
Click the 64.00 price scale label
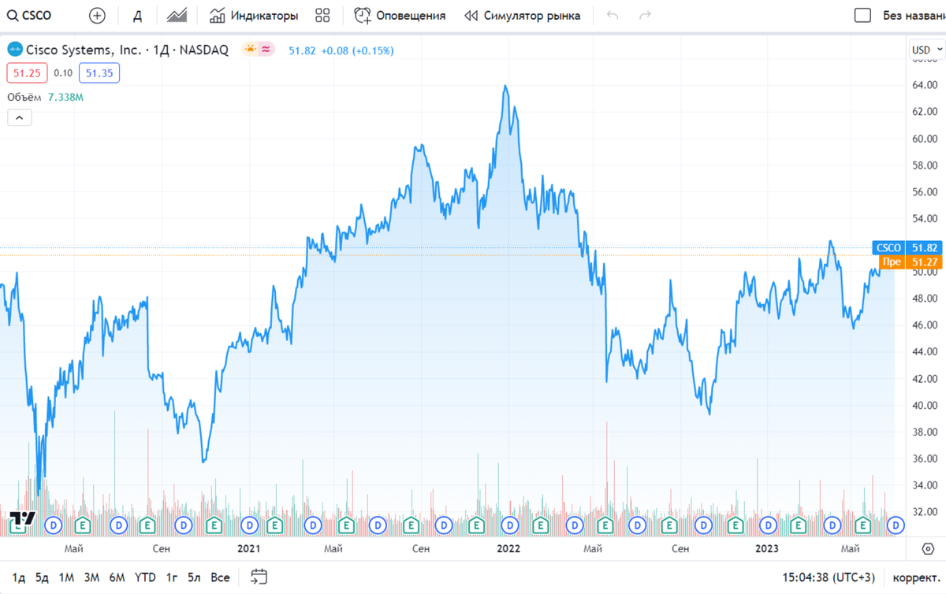924,84
